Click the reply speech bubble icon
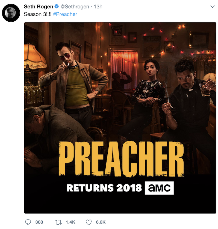The height and width of the screenshot is (229, 218). pos(28,222)
